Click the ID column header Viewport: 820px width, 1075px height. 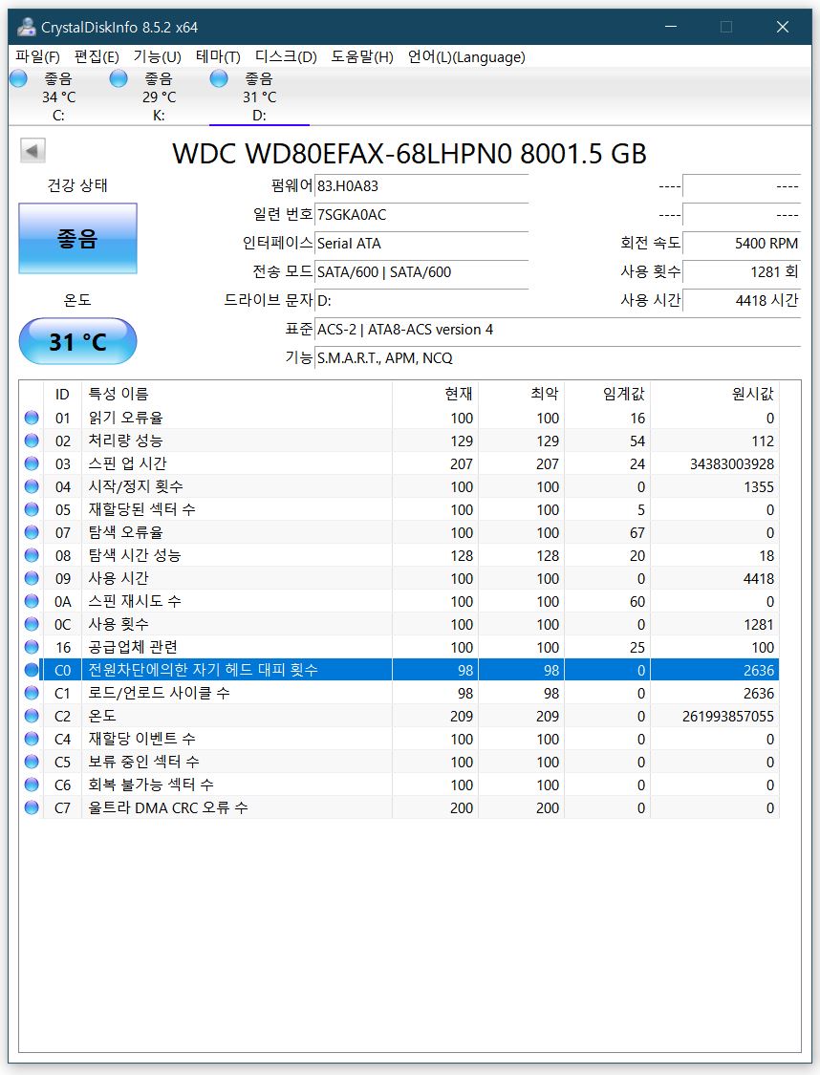(62, 395)
